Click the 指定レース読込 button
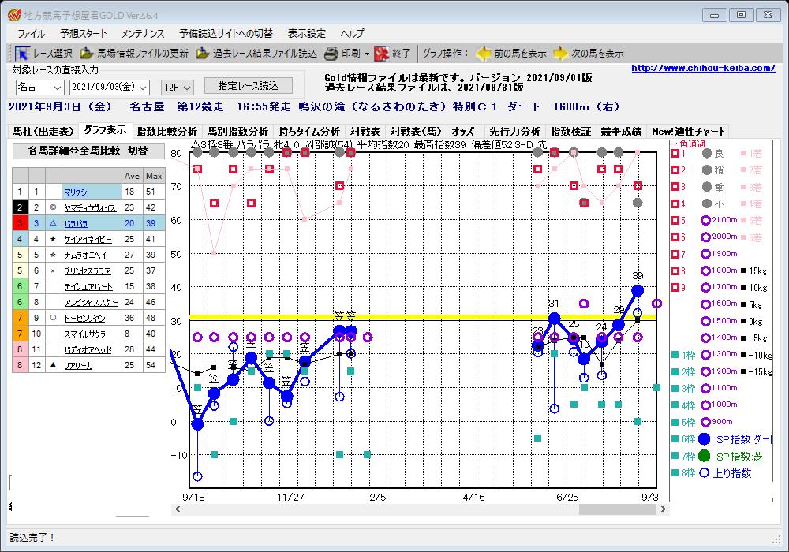This screenshot has width=789, height=552. pyautogui.click(x=248, y=86)
